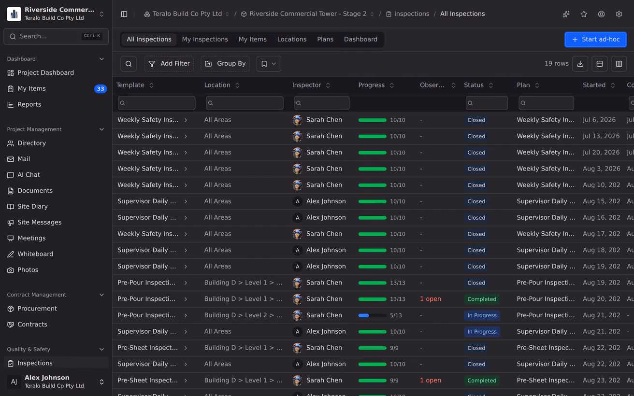Open the project switcher dropdown
Viewport: 634px width, 396px height.
(56, 14)
